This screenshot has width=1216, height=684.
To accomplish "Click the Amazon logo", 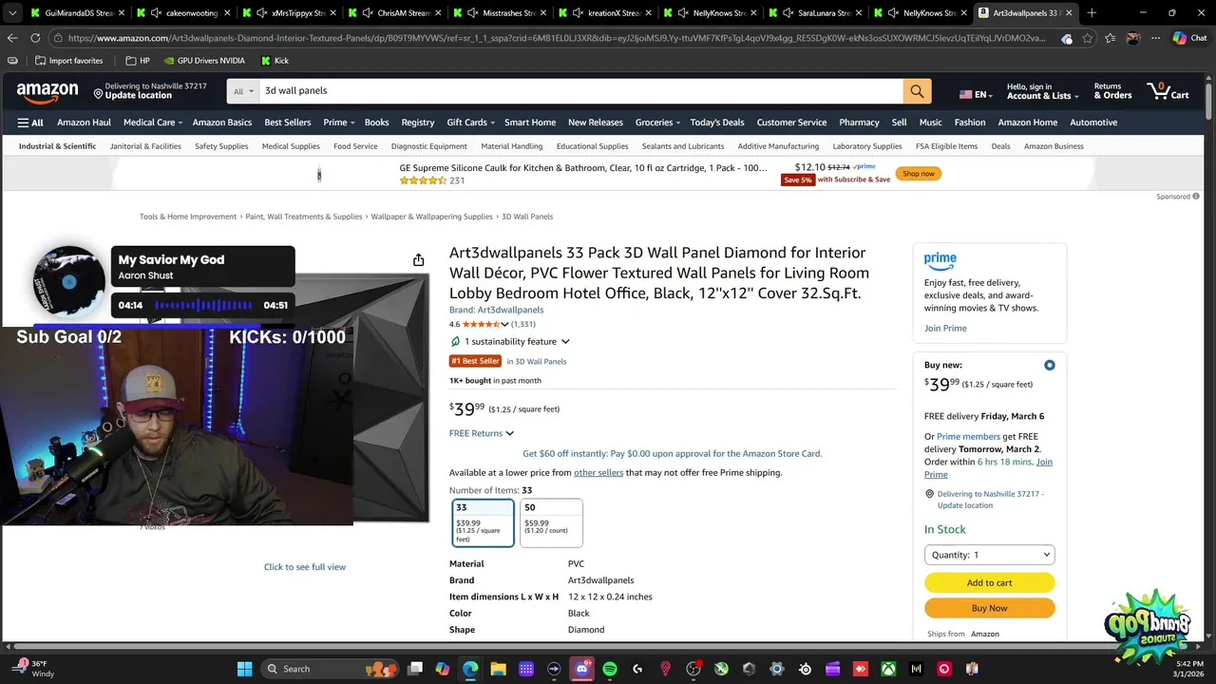I will tap(47, 92).
